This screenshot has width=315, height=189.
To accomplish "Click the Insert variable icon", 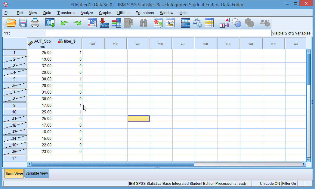I will point(170,23).
